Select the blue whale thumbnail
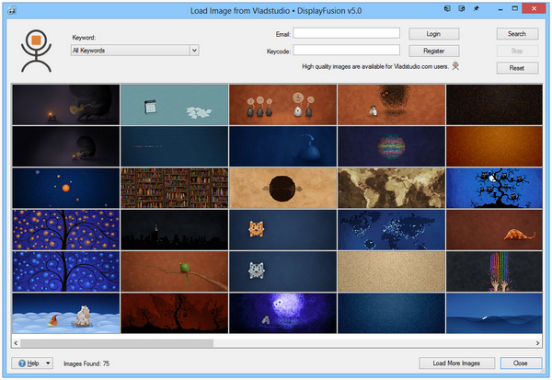Screen dimensions: 552x380 click(x=282, y=146)
